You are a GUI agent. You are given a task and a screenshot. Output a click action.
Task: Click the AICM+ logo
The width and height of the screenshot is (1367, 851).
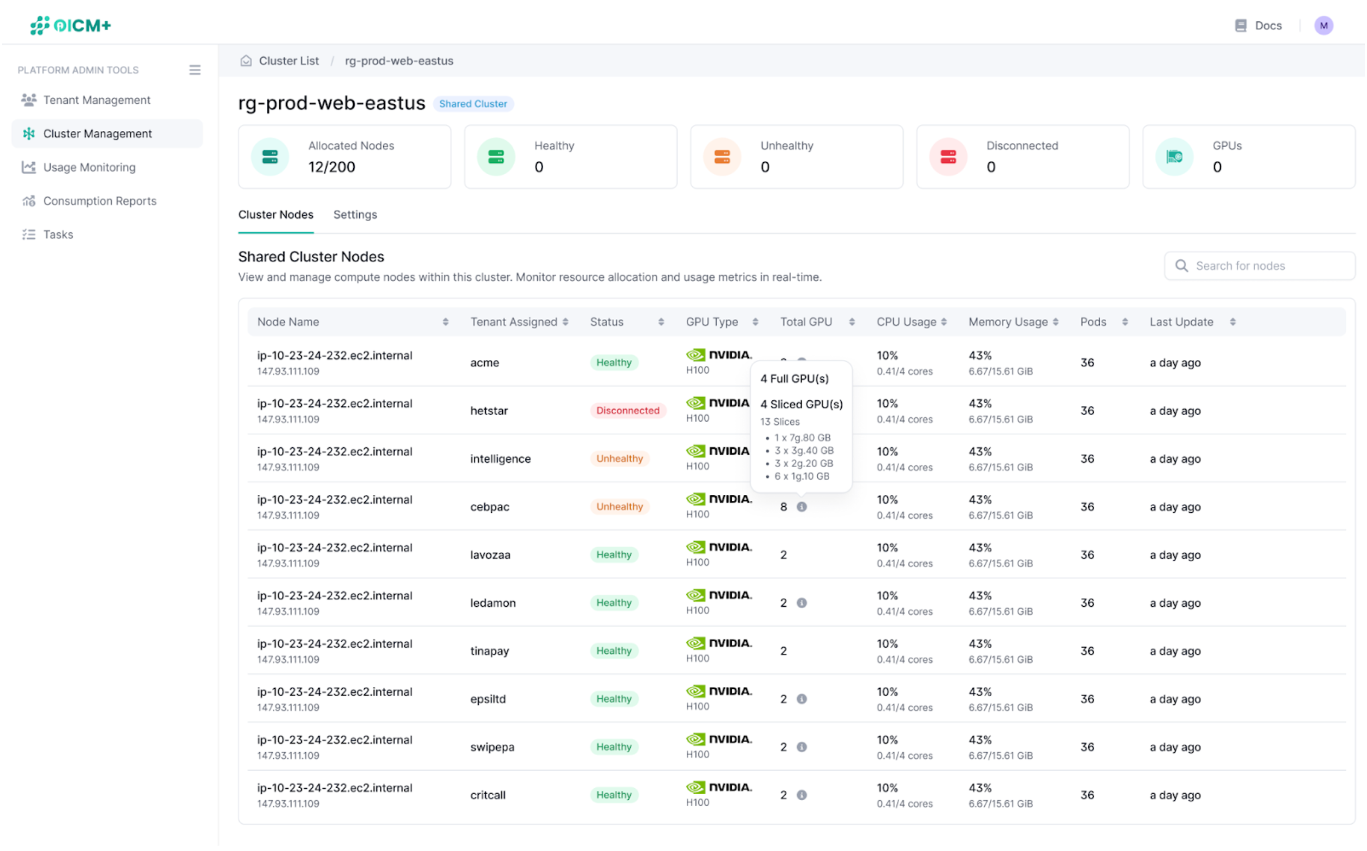pos(70,25)
